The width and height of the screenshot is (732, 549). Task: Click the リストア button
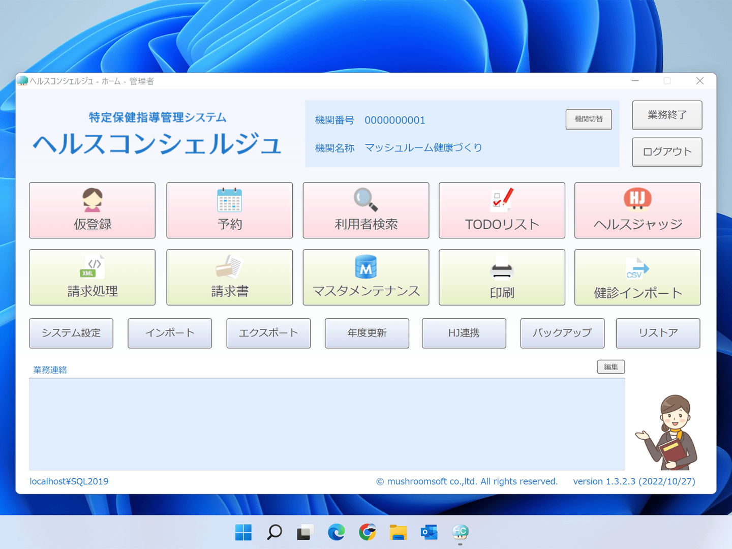[x=658, y=333]
